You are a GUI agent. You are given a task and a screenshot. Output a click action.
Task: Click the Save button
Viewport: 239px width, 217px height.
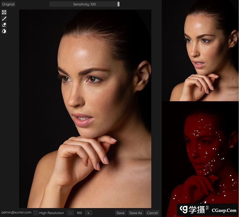121,213
